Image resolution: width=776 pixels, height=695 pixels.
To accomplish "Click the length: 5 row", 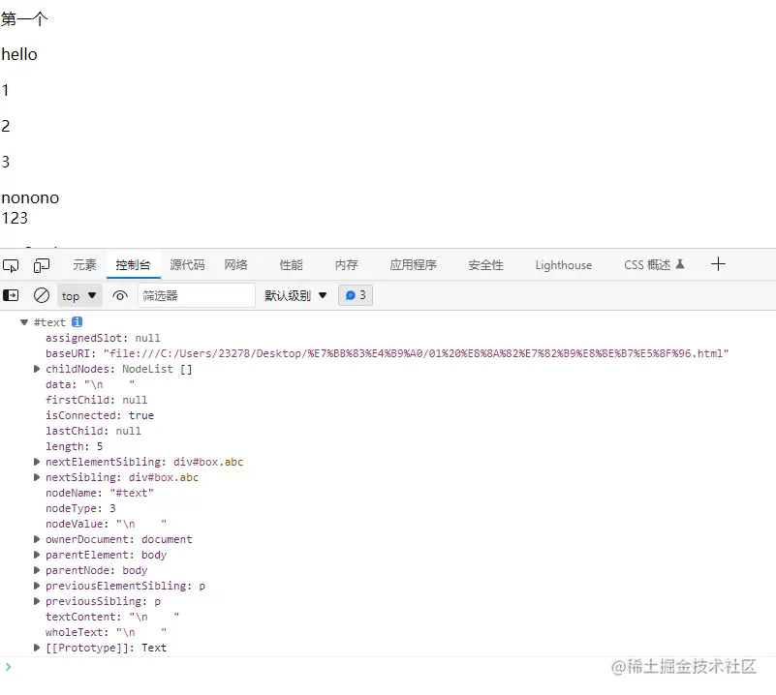I will [75, 446].
